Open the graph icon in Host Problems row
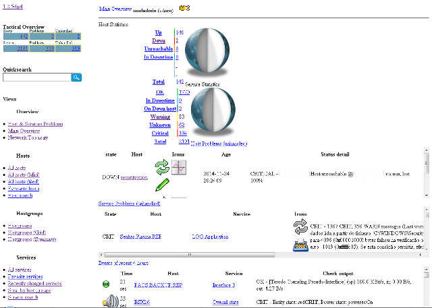The height and width of the screenshot is (308, 432). pyautogui.click(x=179, y=167)
